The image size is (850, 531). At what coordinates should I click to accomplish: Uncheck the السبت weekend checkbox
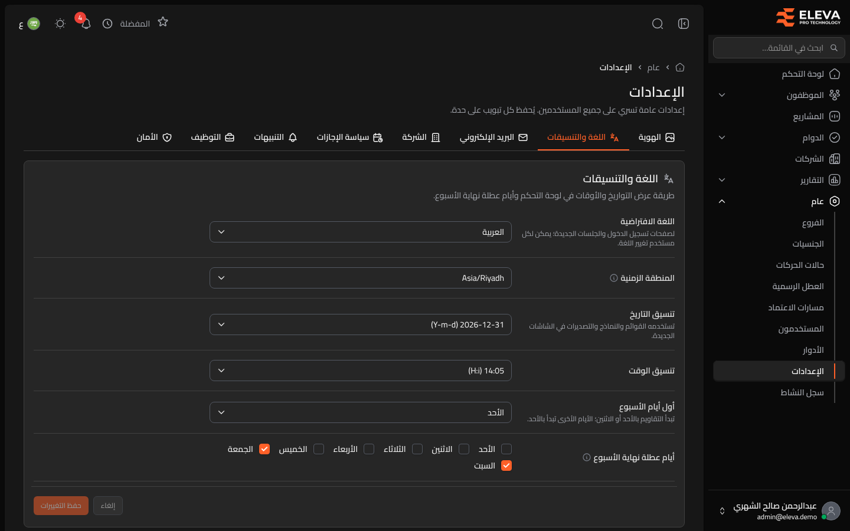pos(506,466)
